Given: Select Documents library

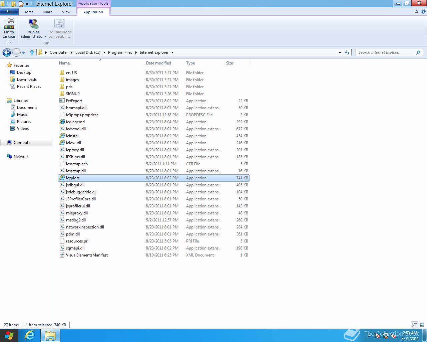Looking at the screenshot, I should point(27,108).
